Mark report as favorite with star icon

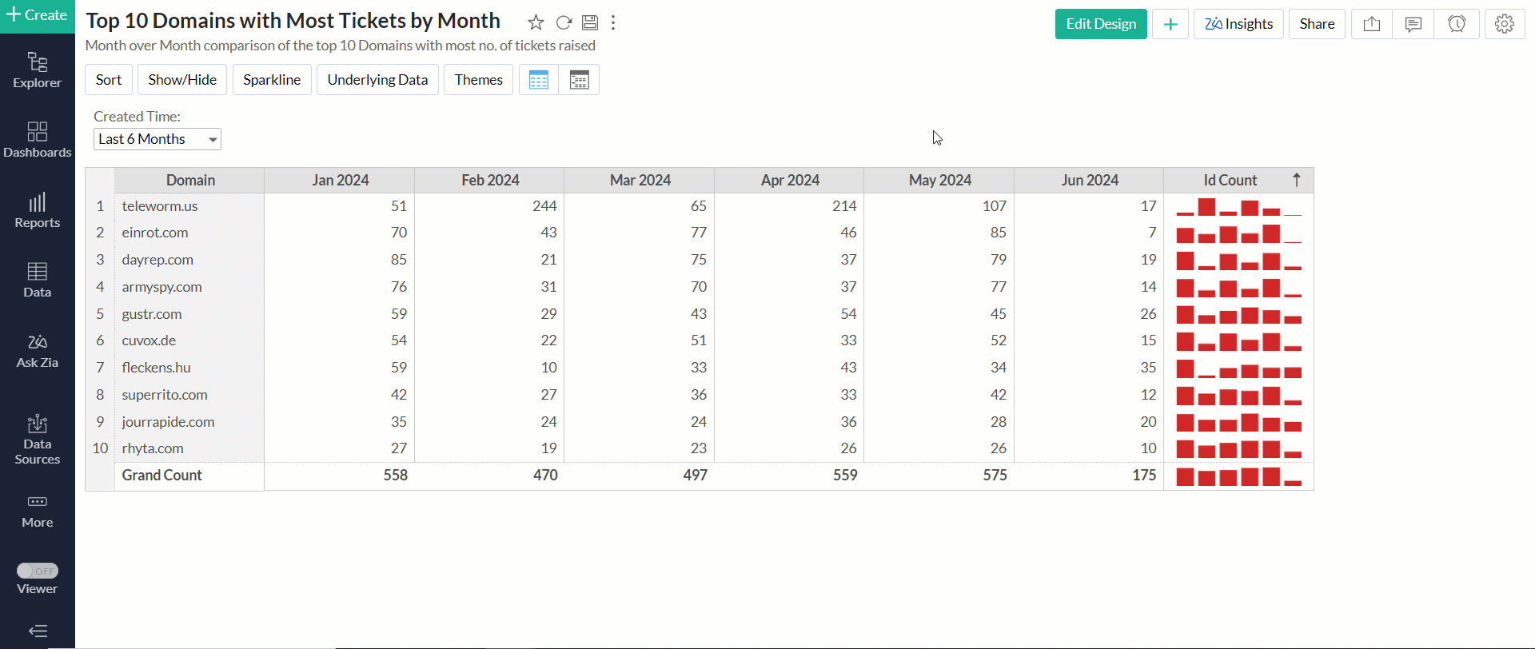click(x=536, y=22)
